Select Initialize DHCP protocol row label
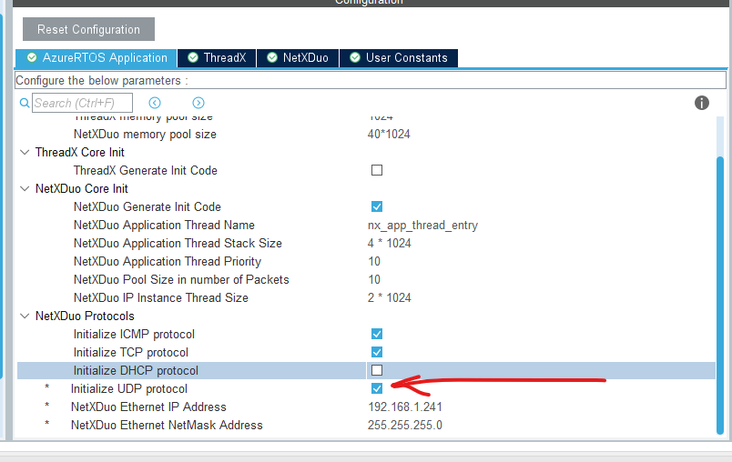732x462 pixels. click(x=136, y=371)
